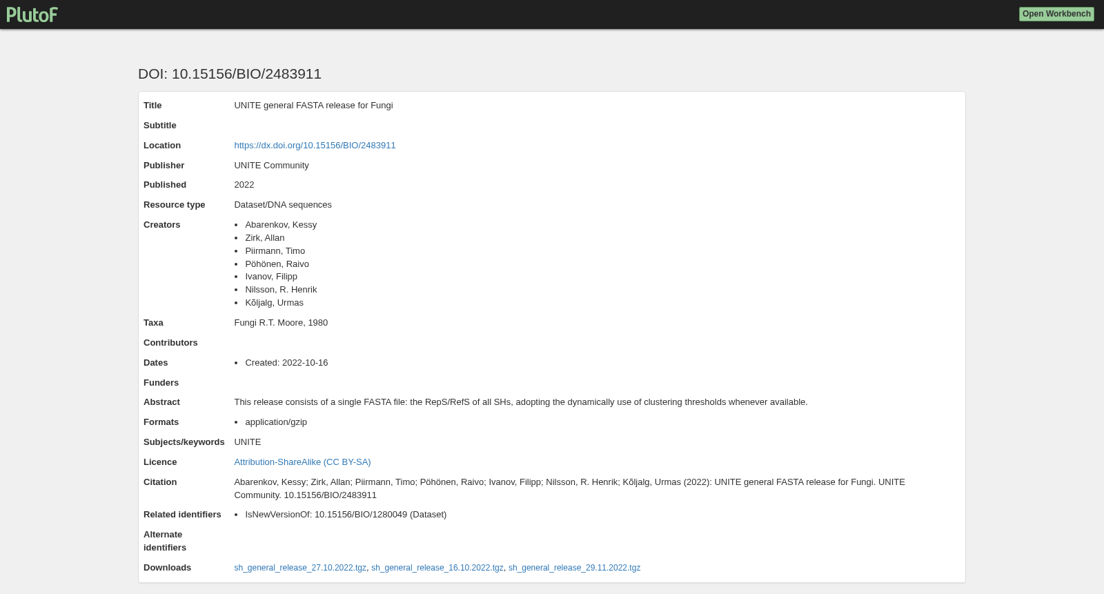This screenshot has width=1104, height=594.
Task: Click the DOI heading 10.15156/BIO/2483911
Action: click(x=230, y=74)
